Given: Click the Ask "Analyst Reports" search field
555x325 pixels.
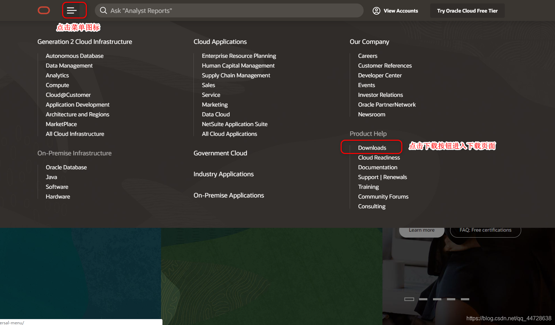Looking at the screenshot, I should [229, 10].
